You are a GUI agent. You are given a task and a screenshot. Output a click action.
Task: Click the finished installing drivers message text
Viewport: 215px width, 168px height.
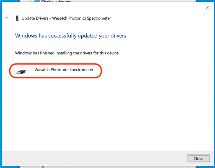pyautogui.click(x=67, y=53)
